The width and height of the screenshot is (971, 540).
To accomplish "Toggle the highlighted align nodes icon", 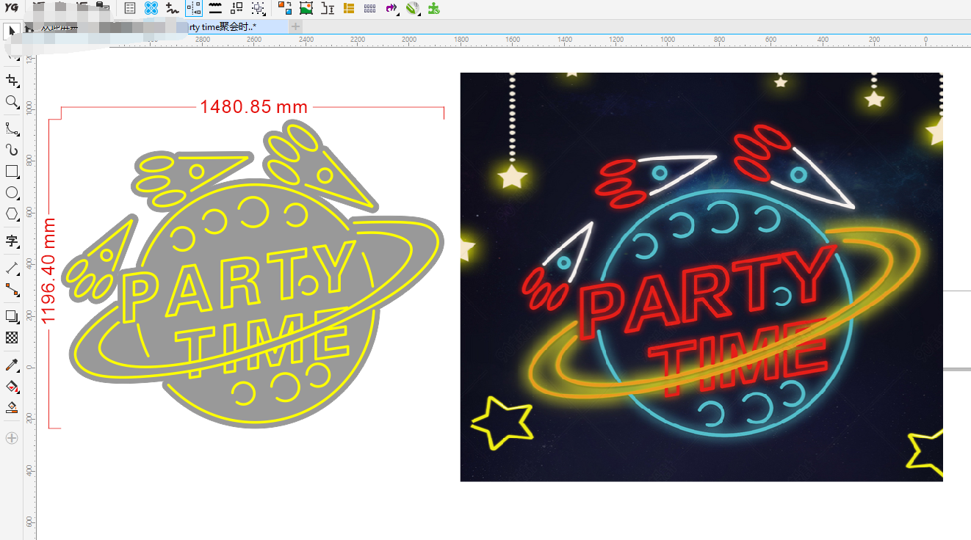I will point(194,8).
